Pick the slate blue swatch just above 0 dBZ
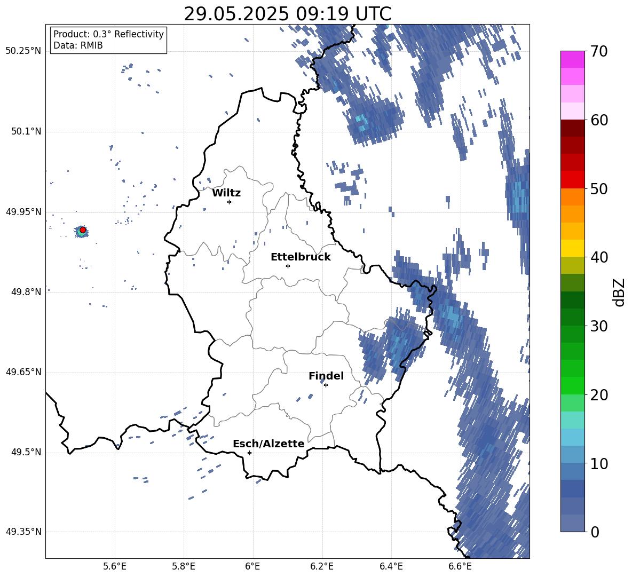 pyautogui.click(x=572, y=523)
